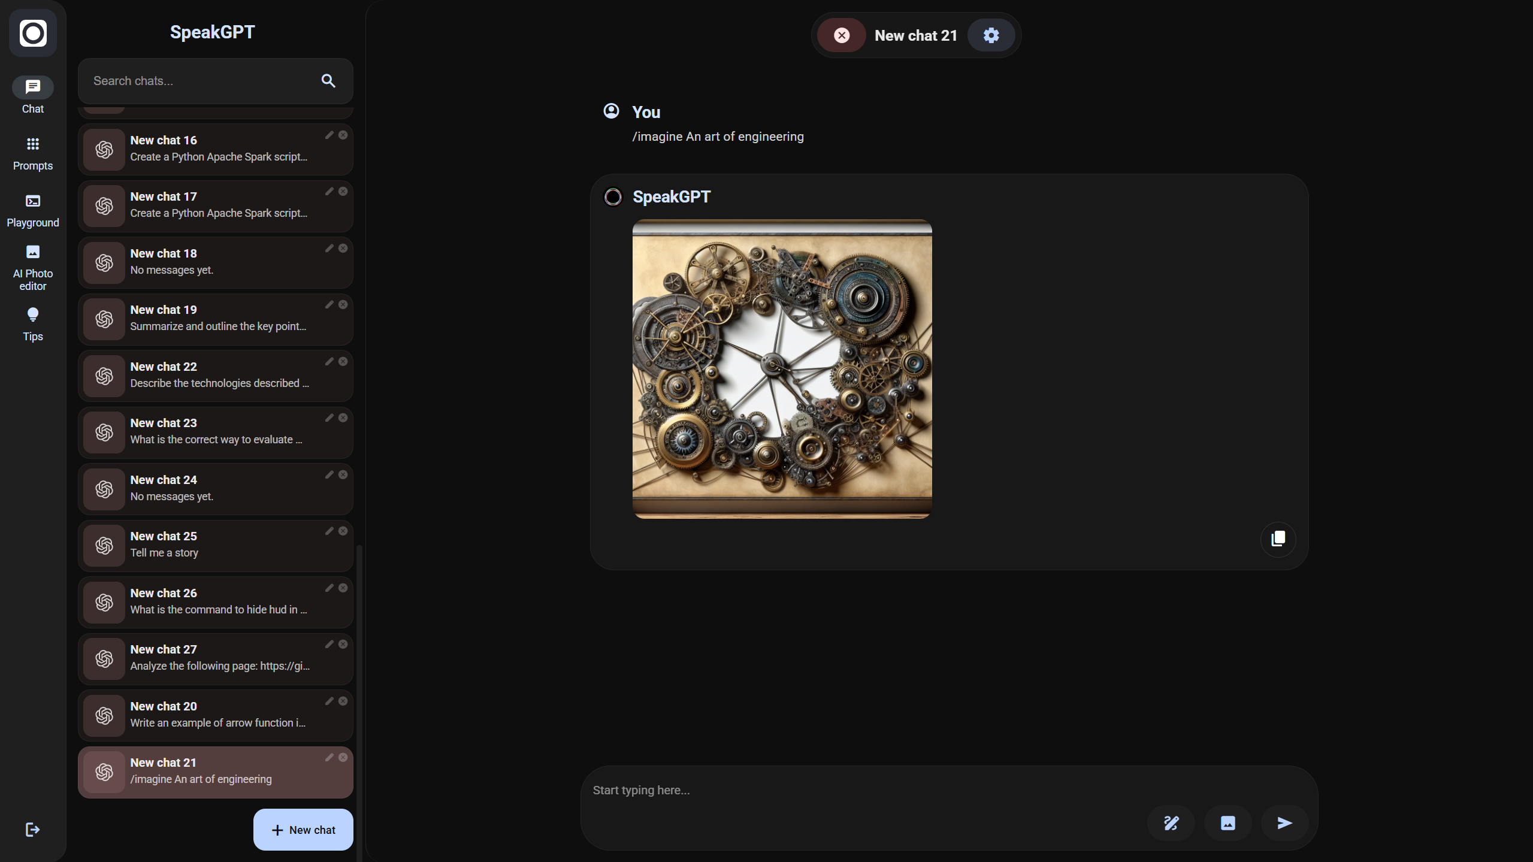Click the search magnifier icon
Image resolution: width=1533 pixels, height=862 pixels.
328,81
